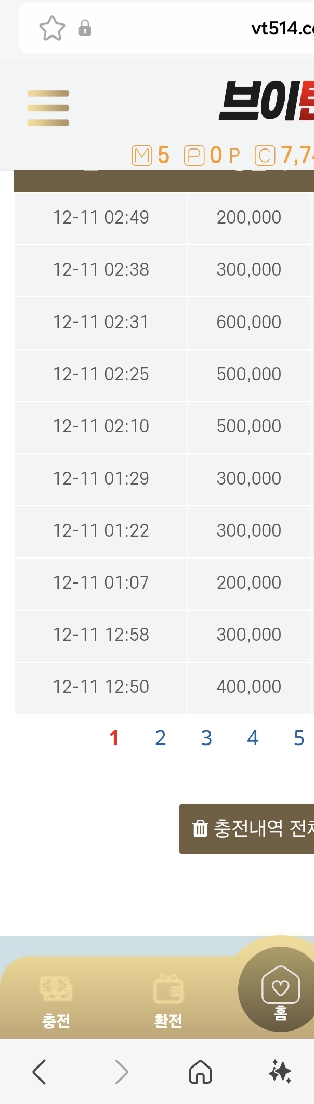Tap the M message count icon
This screenshot has height=1104, width=314.
coord(142,155)
